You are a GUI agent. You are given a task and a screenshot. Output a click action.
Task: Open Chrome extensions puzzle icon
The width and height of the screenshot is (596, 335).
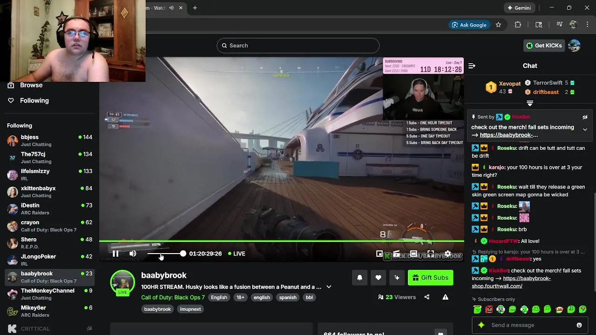[518, 25]
